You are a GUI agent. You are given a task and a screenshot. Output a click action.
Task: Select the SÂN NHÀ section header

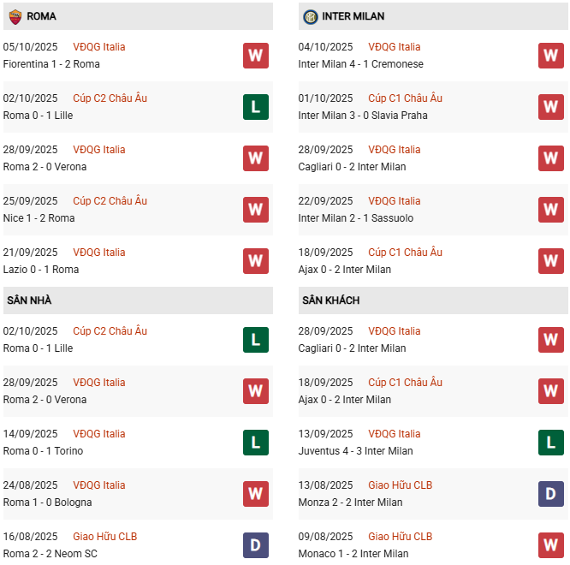click(x=29, y=300)
